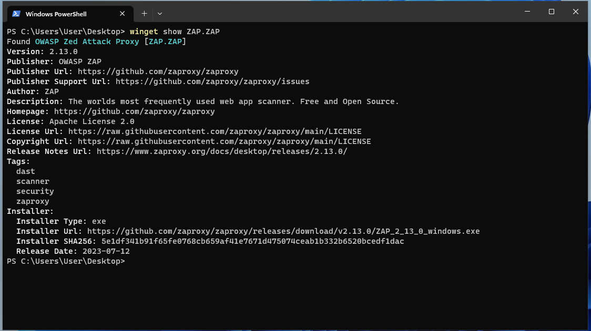Click the Installer SHA256 hash value
This screenshot has height=331, width=591.
(252, 241)
